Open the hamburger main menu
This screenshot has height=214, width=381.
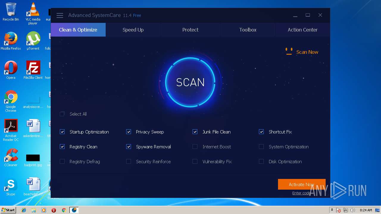coord(60,15)
